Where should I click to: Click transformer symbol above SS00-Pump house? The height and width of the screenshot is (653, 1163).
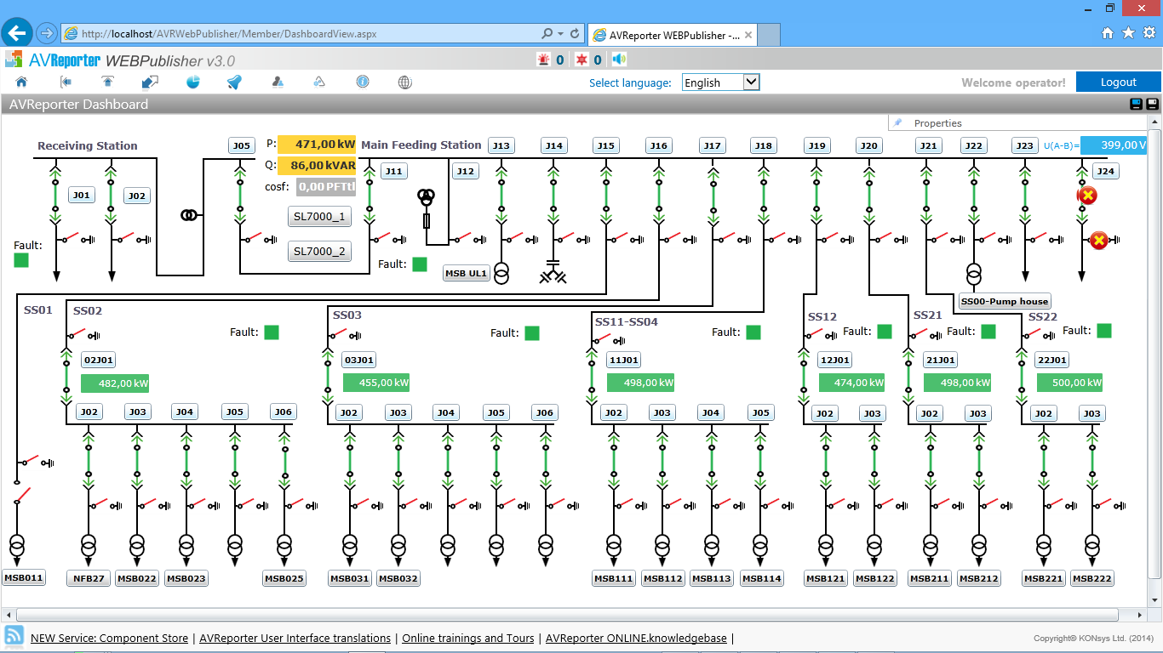(x=974, y=275)
